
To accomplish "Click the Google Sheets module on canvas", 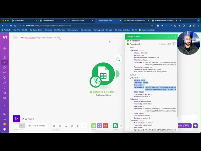I will click(103, 74).
